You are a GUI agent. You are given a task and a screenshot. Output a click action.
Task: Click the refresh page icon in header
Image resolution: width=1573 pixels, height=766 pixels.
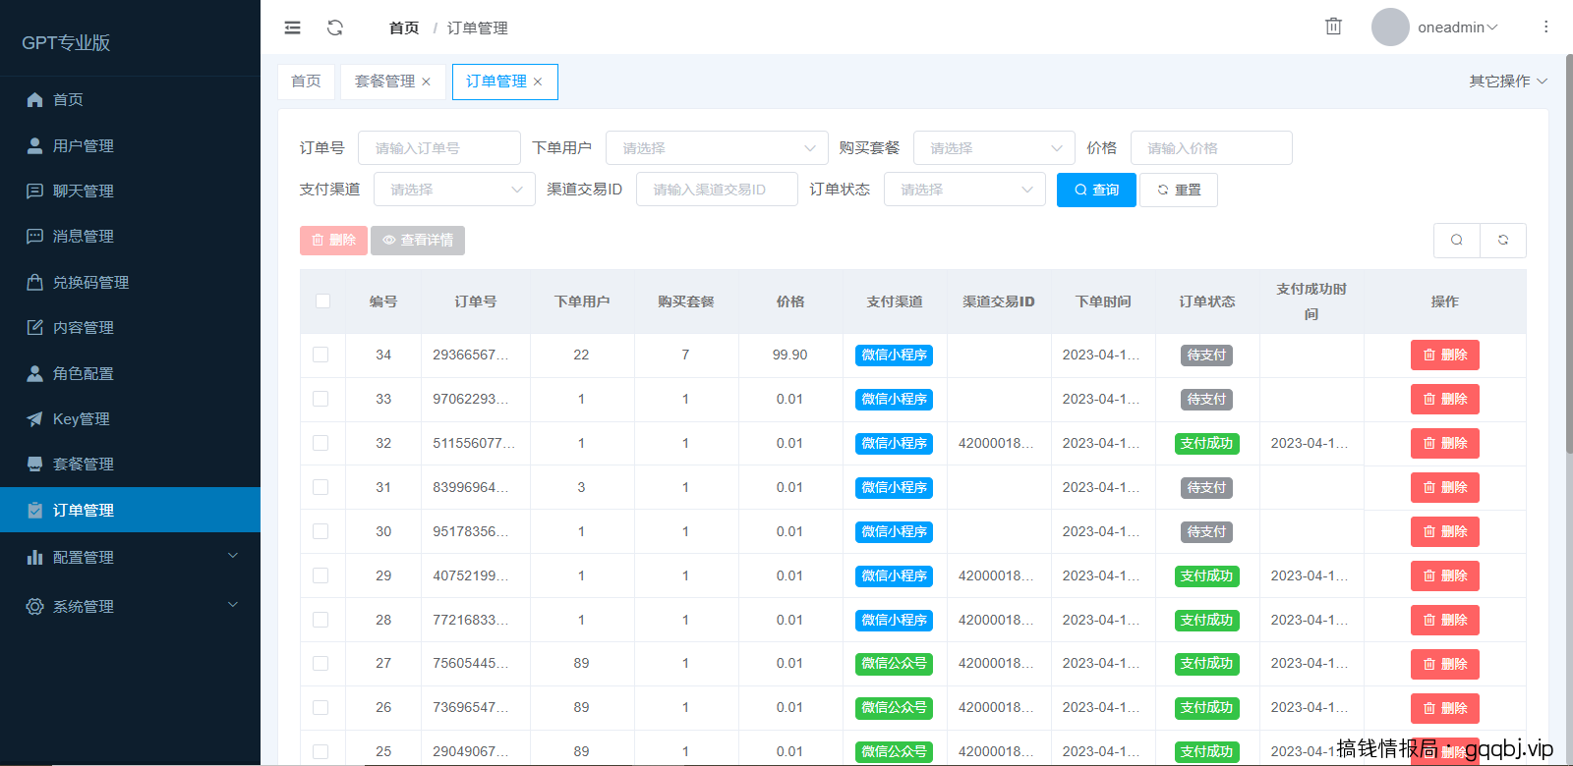(x=335, y=27)
